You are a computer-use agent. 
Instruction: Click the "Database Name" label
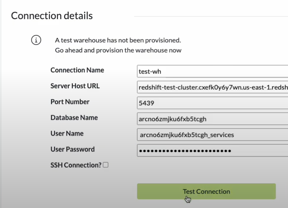(x=74, y=118)
